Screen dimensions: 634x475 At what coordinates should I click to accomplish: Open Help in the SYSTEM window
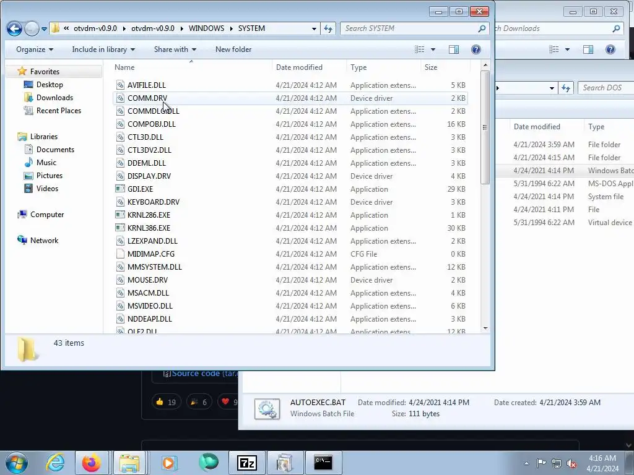coord(476,49)
